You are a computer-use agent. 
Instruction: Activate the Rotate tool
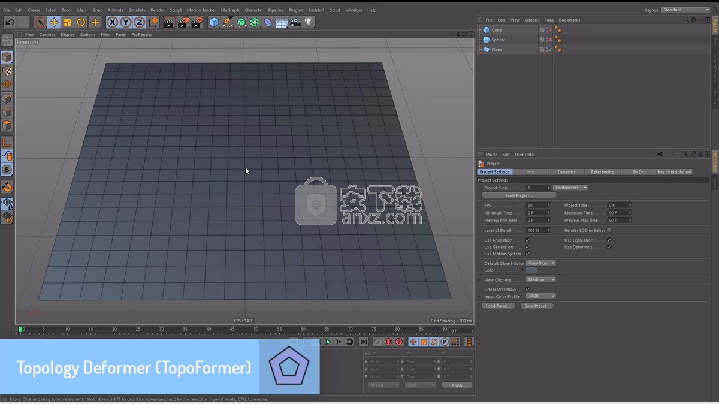tap(81, 22)
